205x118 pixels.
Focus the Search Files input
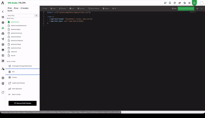point(20,16)
